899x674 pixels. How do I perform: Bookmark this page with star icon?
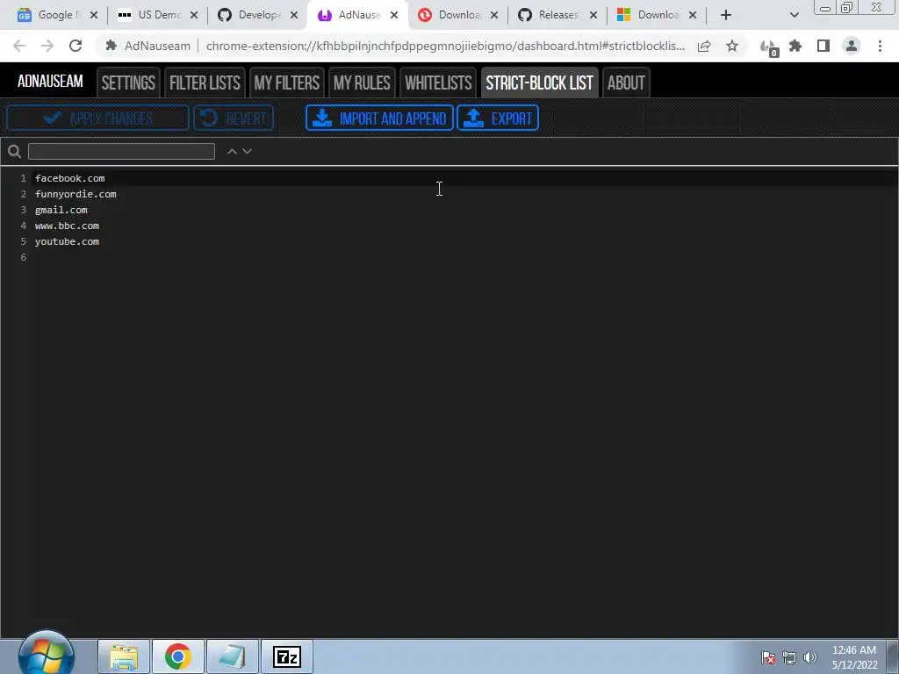732,46
